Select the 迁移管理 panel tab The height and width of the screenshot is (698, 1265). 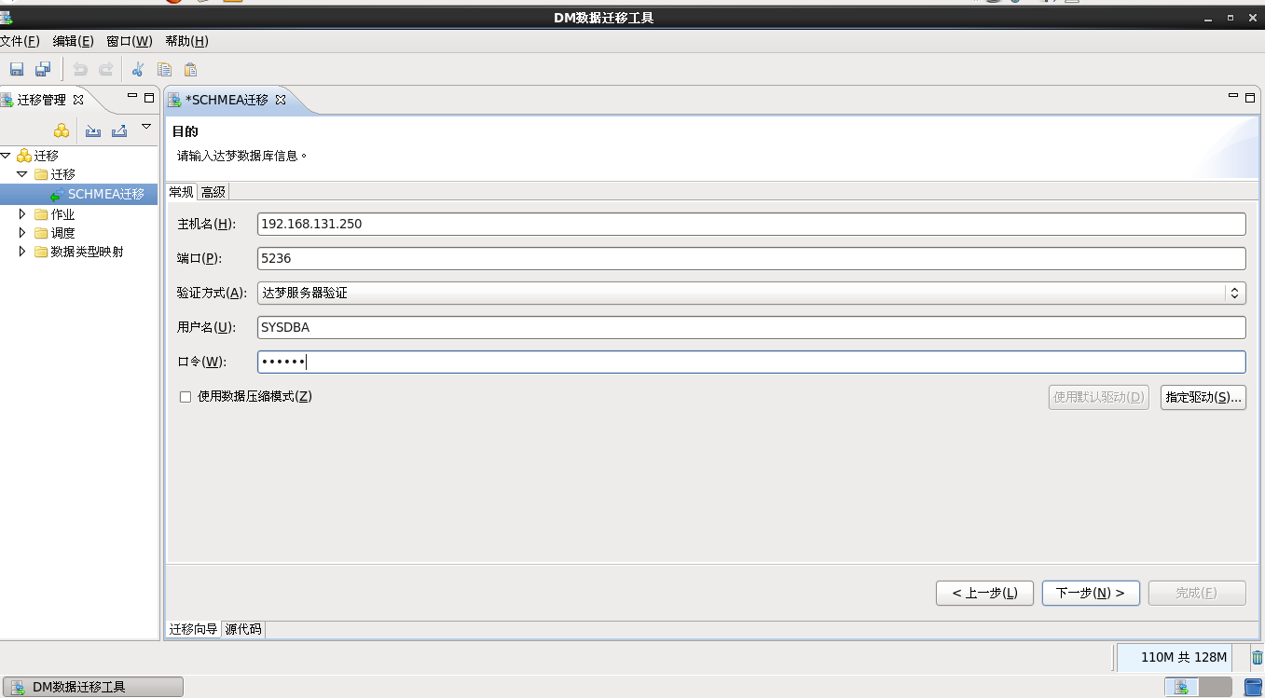(42, 100)
